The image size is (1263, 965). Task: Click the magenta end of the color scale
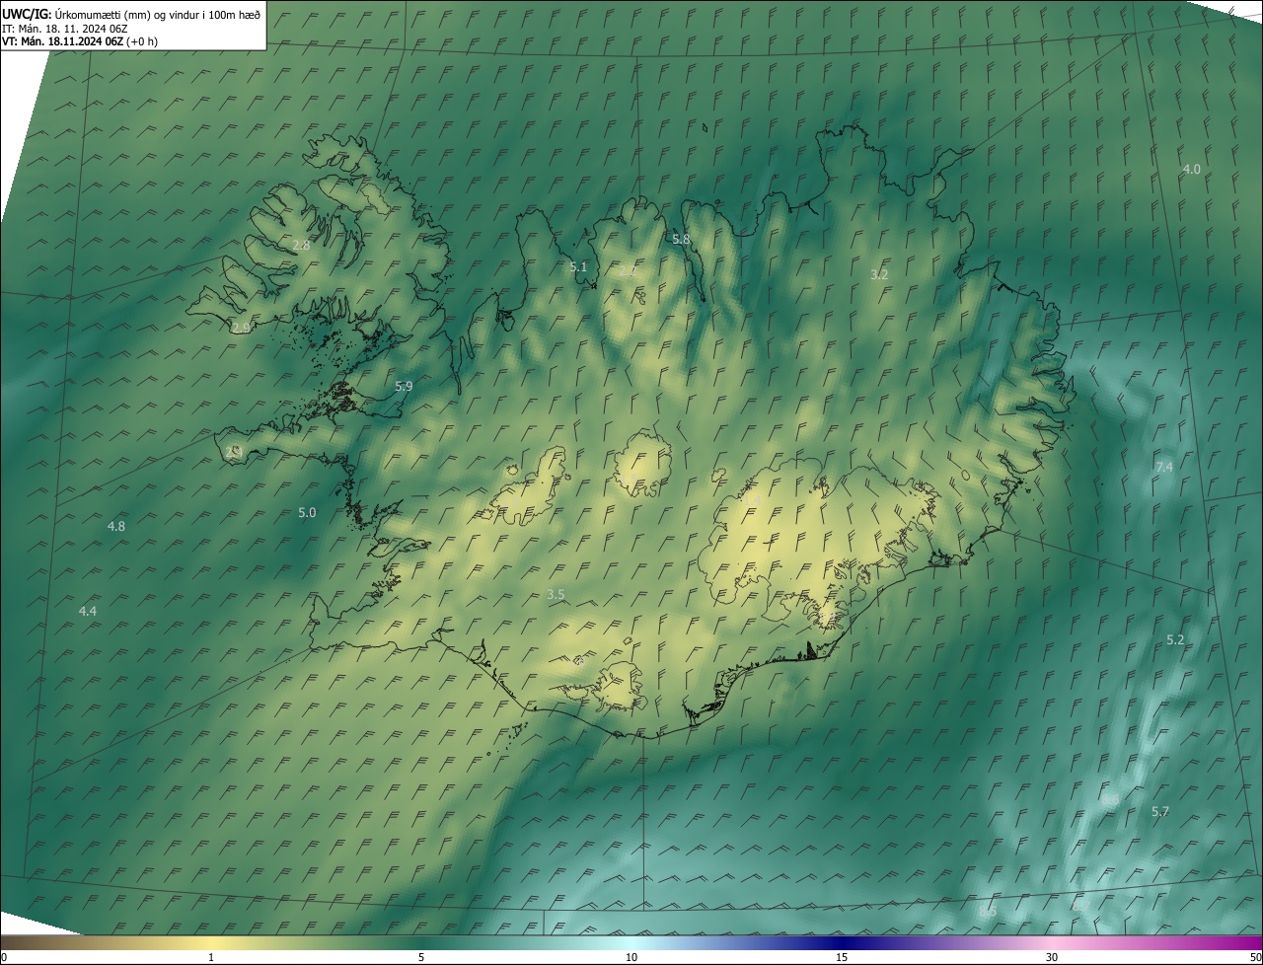point(1251,943)
